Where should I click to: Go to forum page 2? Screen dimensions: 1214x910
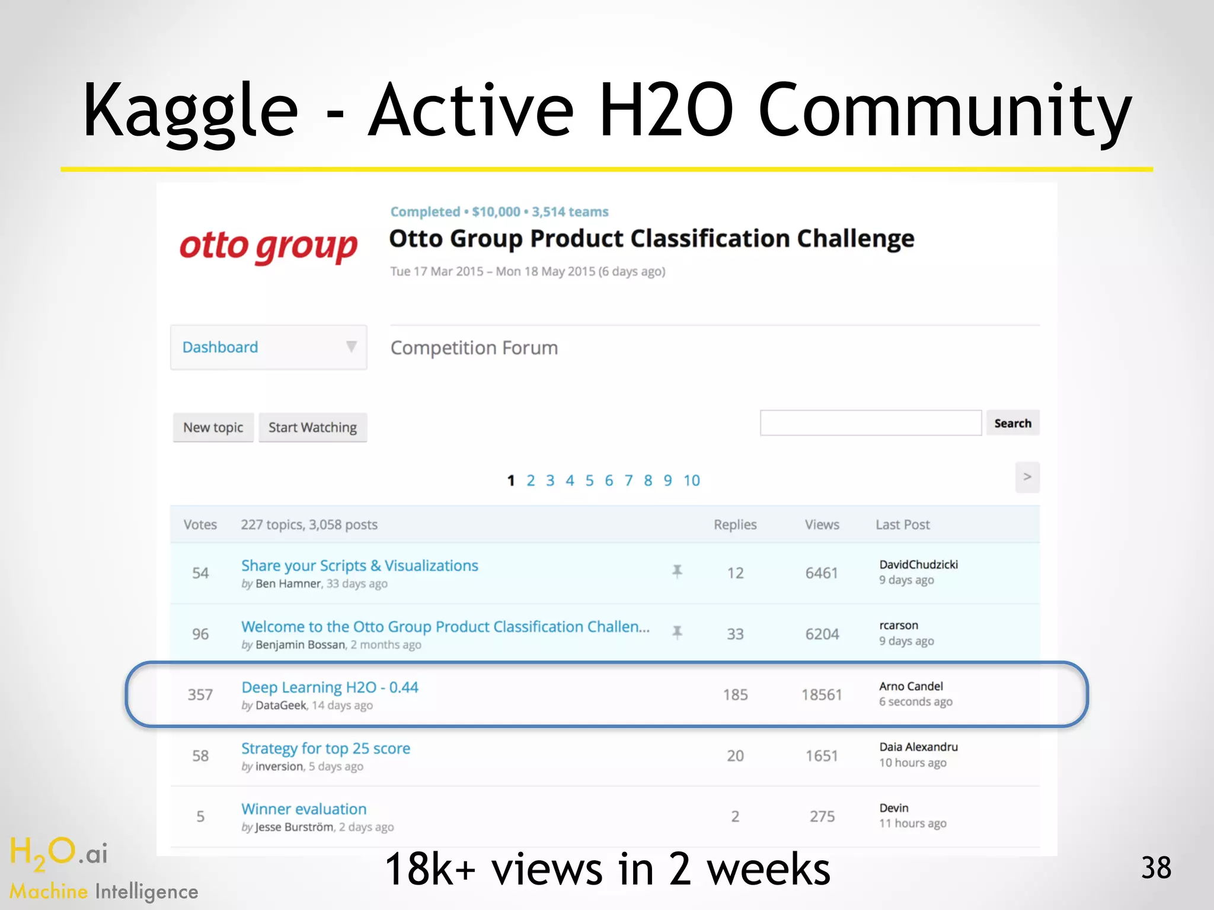coord(531,480)
